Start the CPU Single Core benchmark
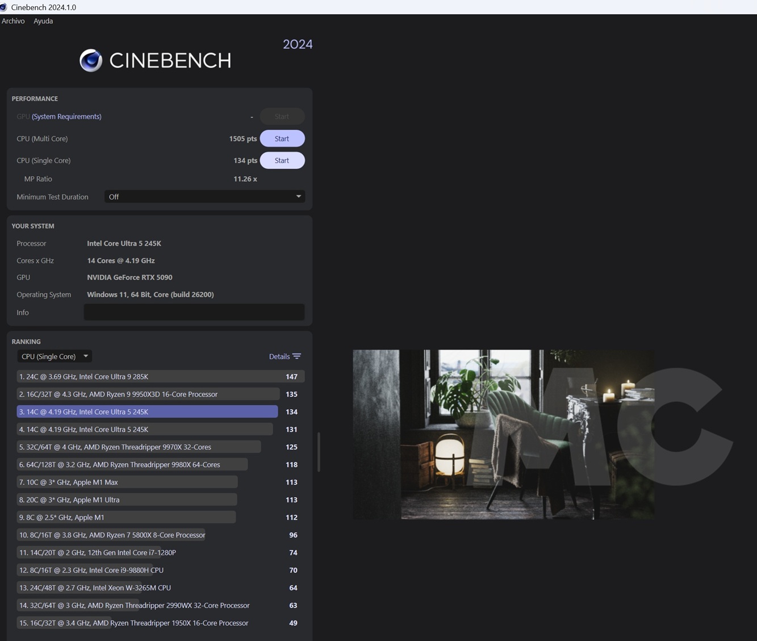This screenshot has width=757, height=641. (282, 161)
